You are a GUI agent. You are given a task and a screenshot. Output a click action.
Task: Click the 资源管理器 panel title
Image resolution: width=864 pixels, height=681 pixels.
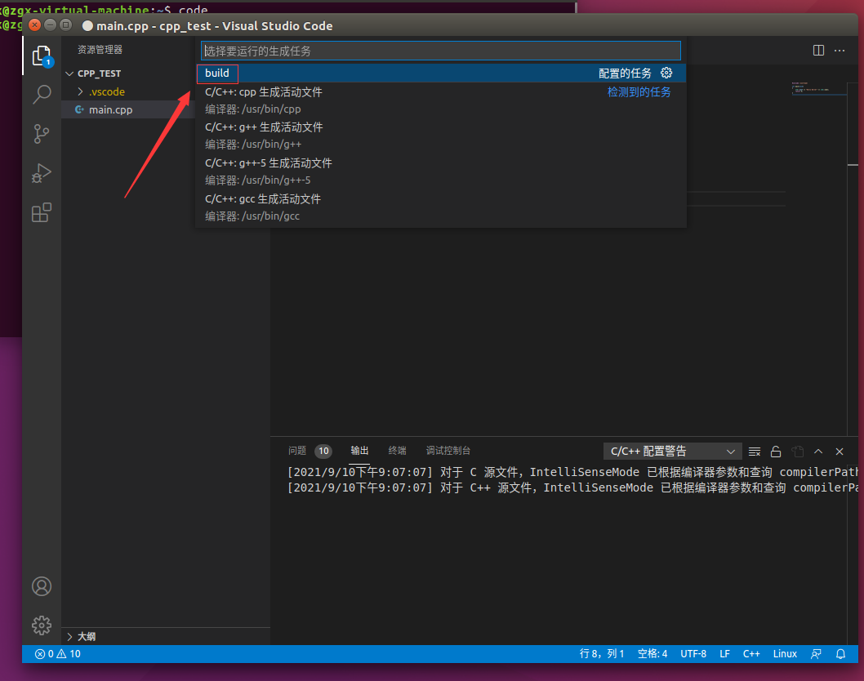click(x=100, y=50)
